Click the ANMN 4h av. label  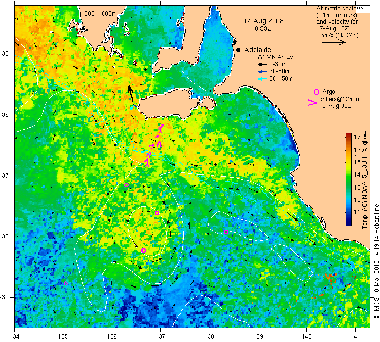pyautogui.click(x=276, y=57)
